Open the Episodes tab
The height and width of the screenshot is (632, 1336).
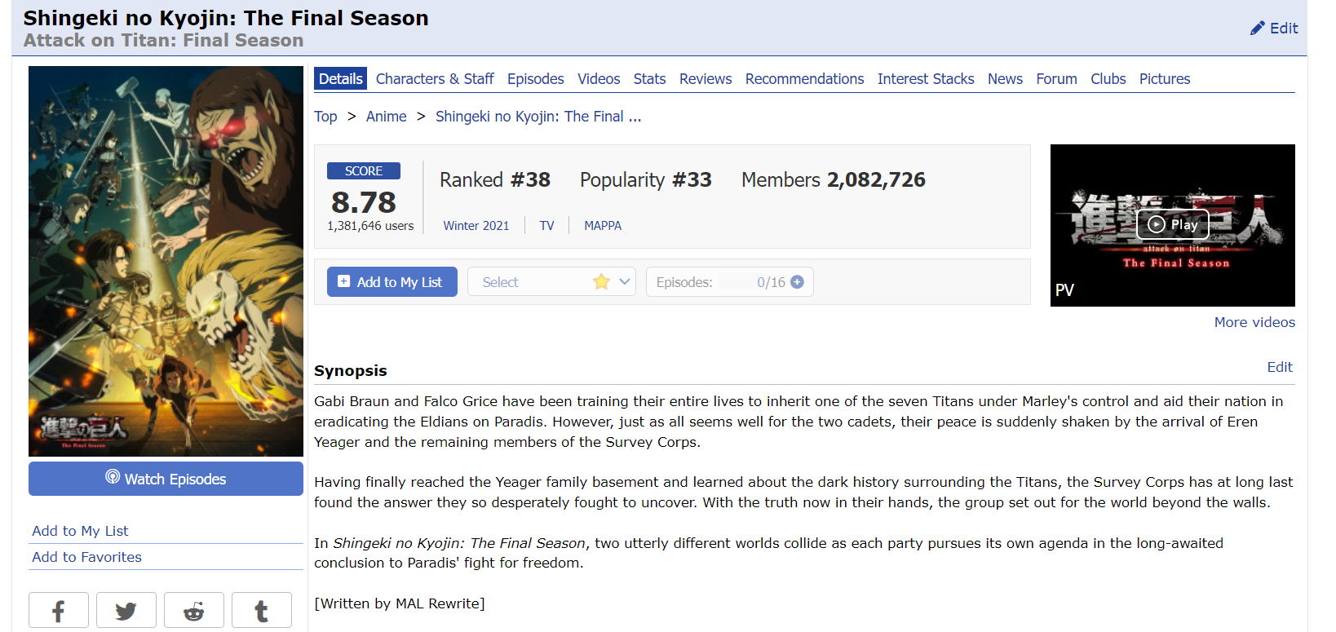pos(535,79)
